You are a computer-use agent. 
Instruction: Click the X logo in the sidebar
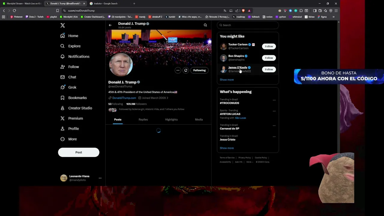[x=62, y=25]
